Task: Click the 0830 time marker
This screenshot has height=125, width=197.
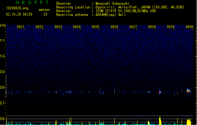Action: click(189, 27)
